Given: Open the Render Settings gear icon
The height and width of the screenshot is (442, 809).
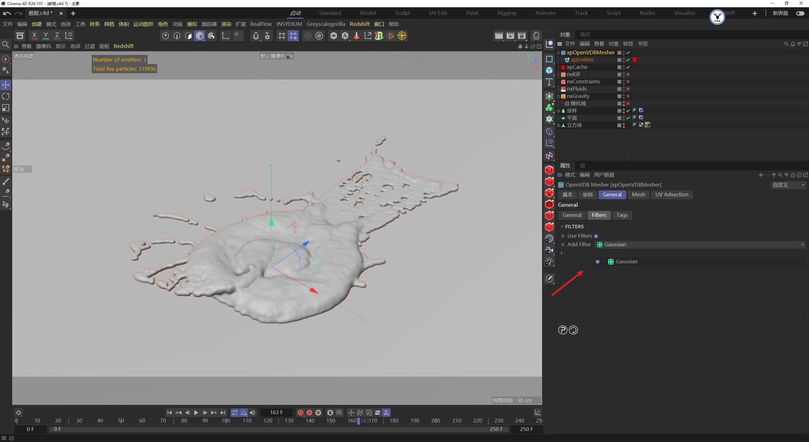Looking at the screenshot, I should (522, 36).
